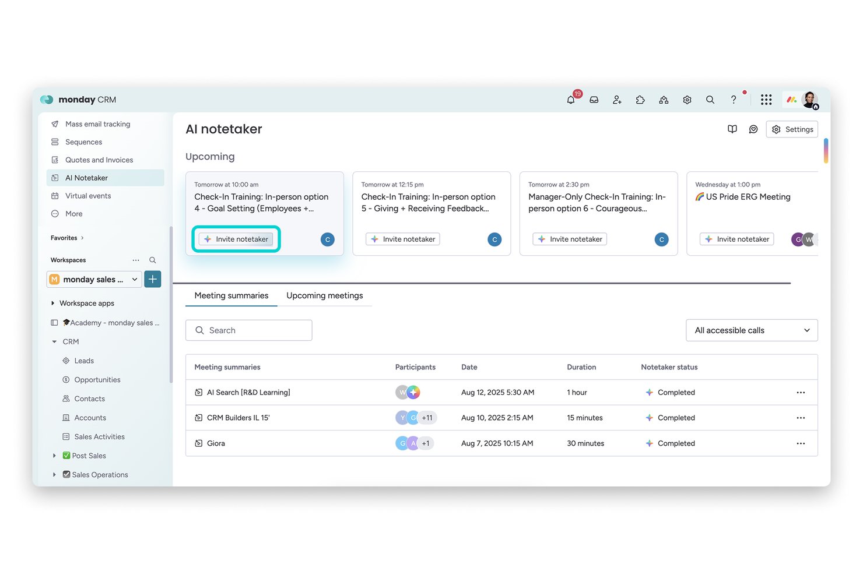Open the user profile avatar

coord(809,100)
